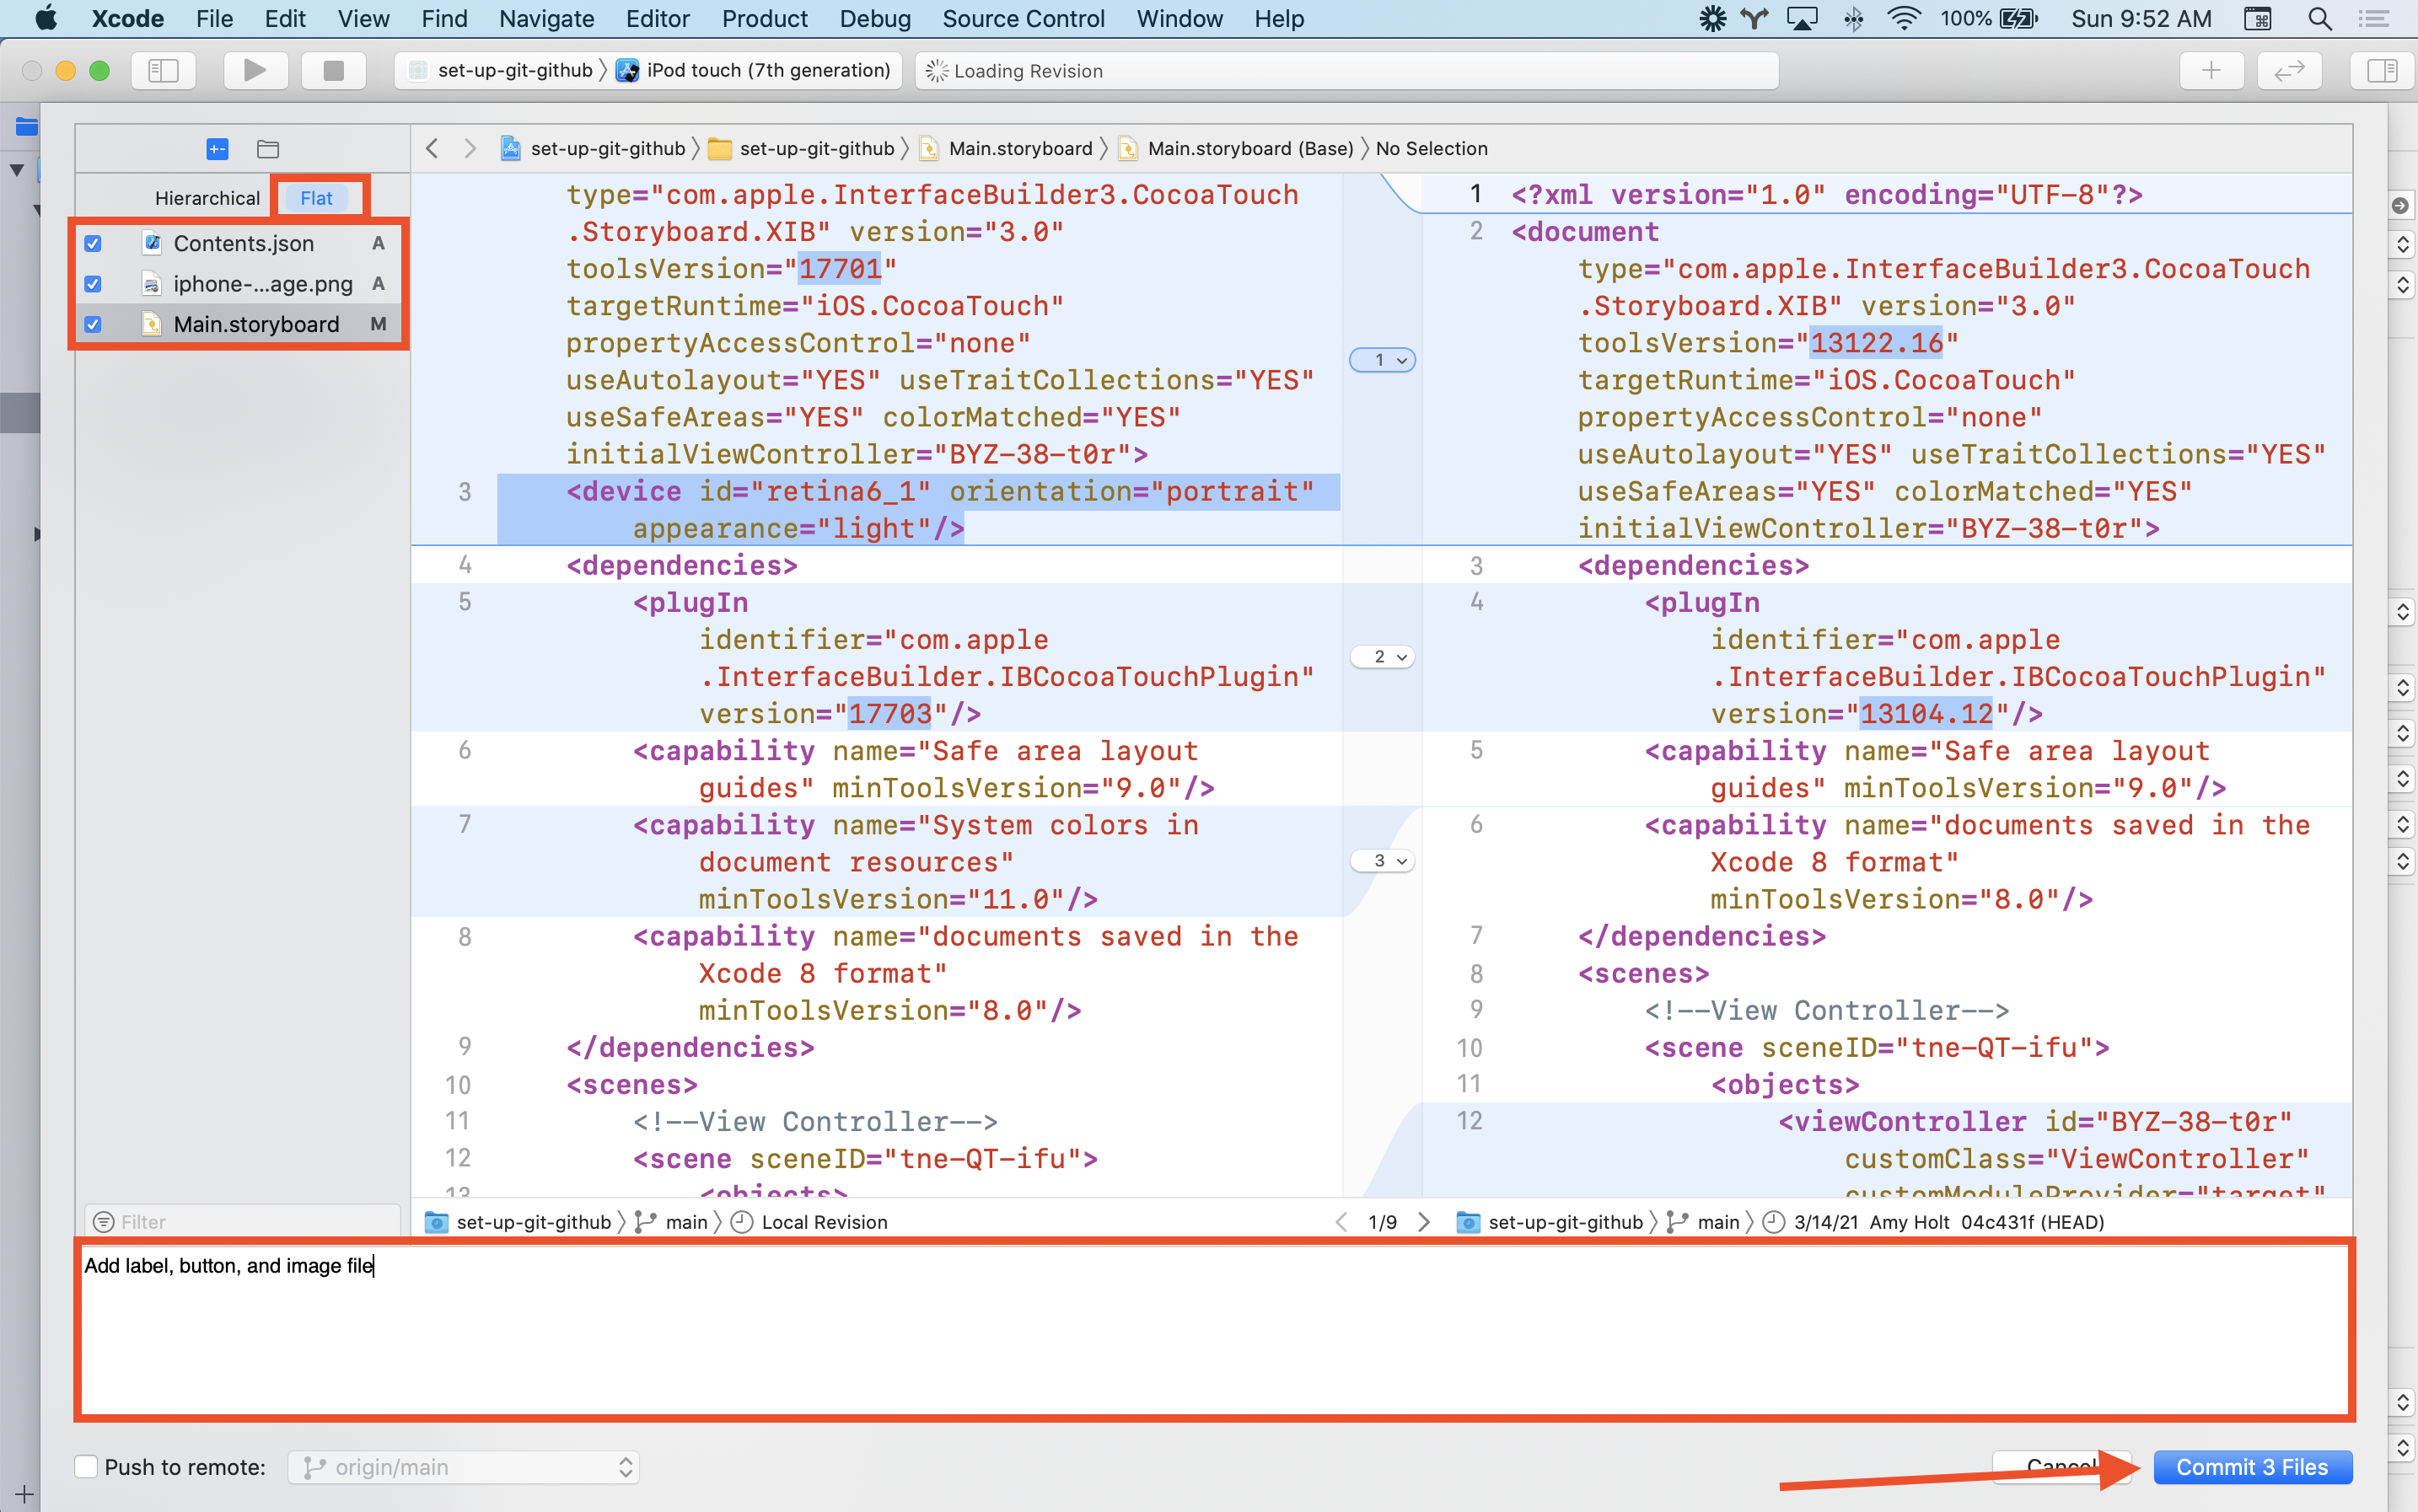Open the File menu
The width and height of the screenshot is (2418, 1512).
pyautogui.click(x=214, y=19)
